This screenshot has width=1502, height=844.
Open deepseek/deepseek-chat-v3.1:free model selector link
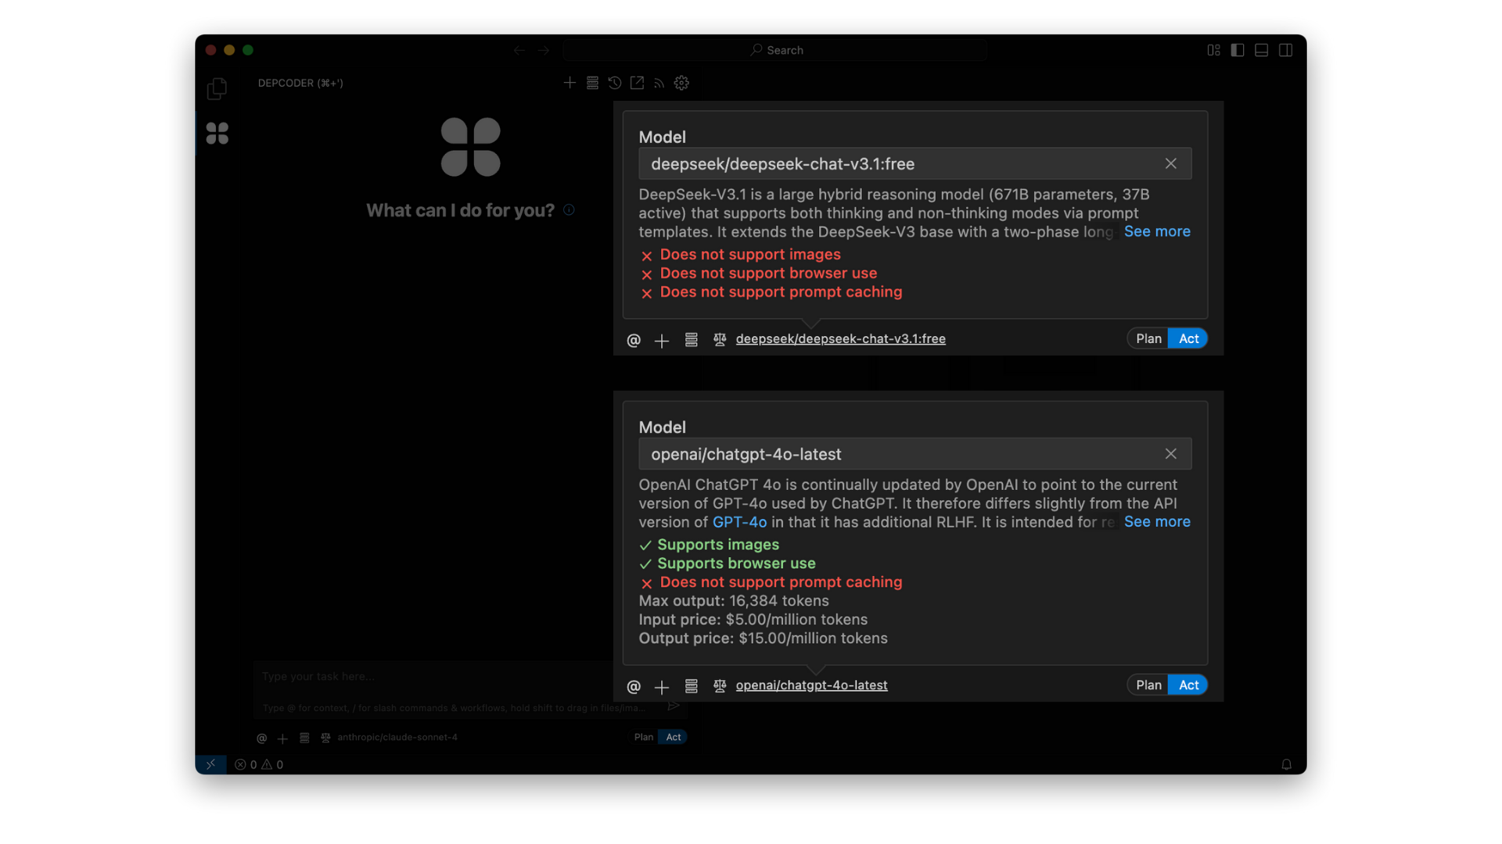pos(840,338)
